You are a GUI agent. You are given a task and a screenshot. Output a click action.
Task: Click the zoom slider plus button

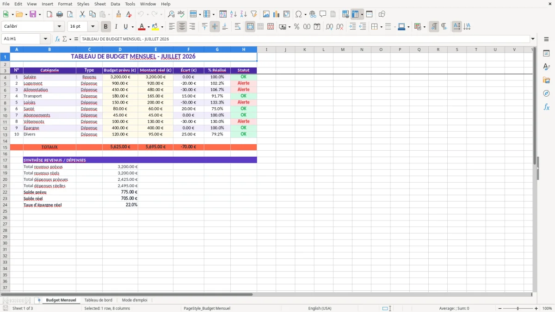pyautogui.click(x=536, y=308)
